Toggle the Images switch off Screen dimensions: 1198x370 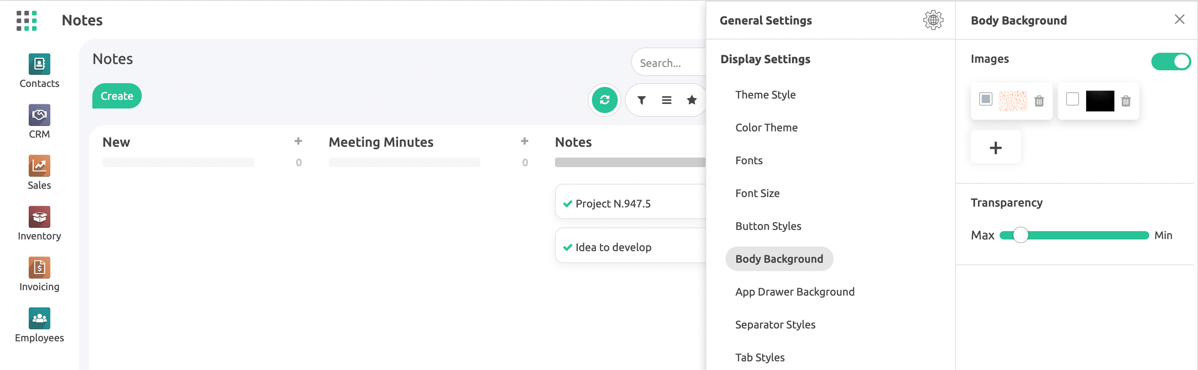pyautogui.click(x=1170, y=62)
